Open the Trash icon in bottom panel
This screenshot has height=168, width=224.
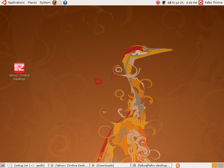[x=178, y=166]
